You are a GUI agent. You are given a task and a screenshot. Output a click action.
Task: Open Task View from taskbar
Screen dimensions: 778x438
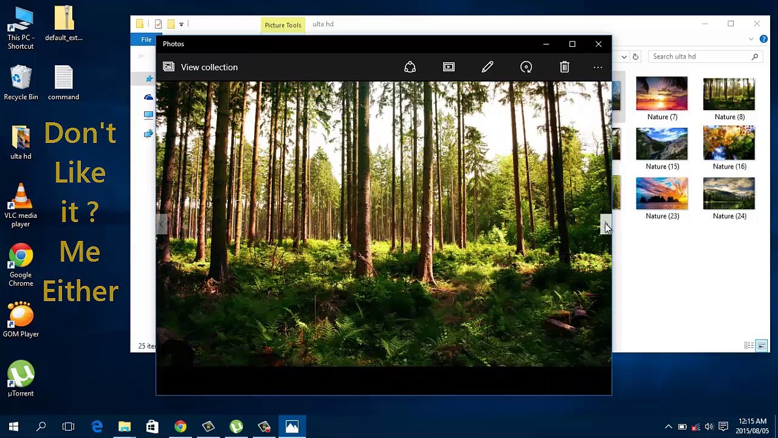(68, 426)
